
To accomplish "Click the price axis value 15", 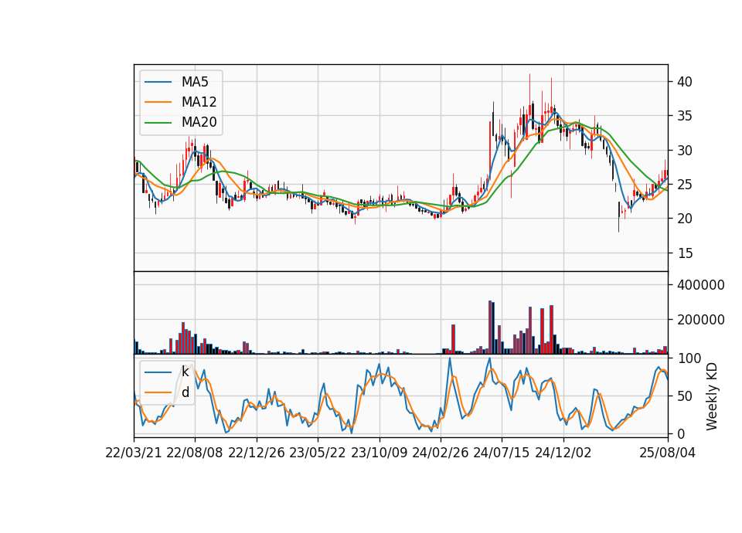I will click(685, 253).
